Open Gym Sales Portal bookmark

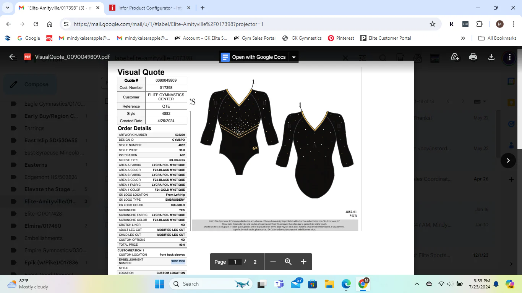(x=255, y=38)
